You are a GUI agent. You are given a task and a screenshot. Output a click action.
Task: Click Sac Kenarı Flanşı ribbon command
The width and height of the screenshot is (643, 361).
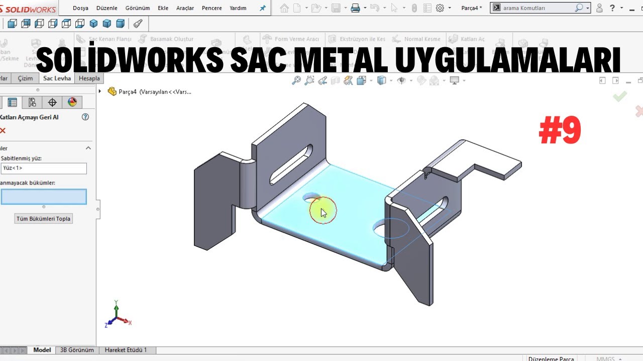tap(103, 39)
